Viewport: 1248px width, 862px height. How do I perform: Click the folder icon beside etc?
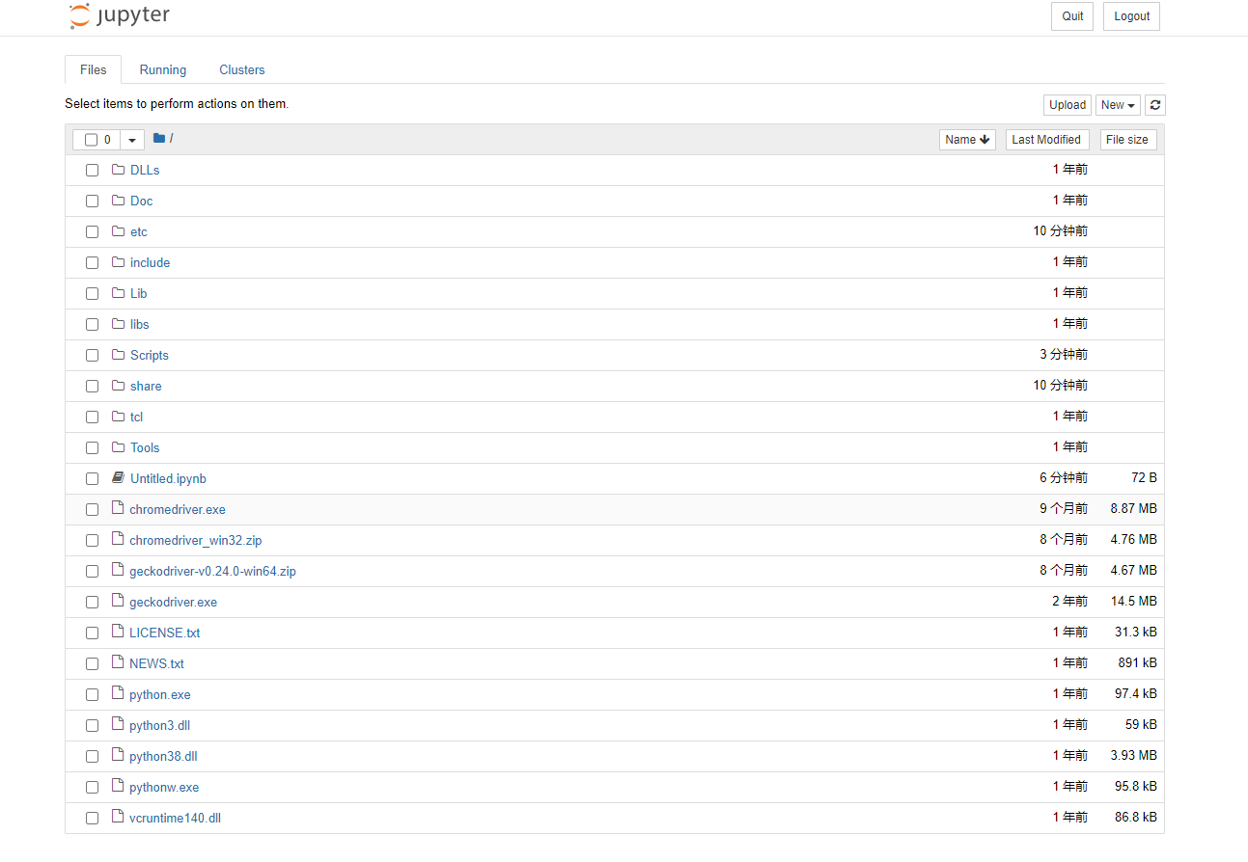coord(119,231)
